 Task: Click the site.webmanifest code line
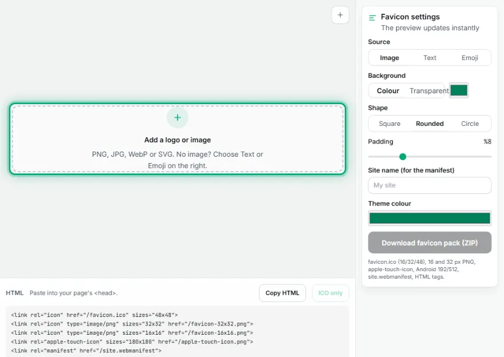pyautogui.click(x=86, y=351)
